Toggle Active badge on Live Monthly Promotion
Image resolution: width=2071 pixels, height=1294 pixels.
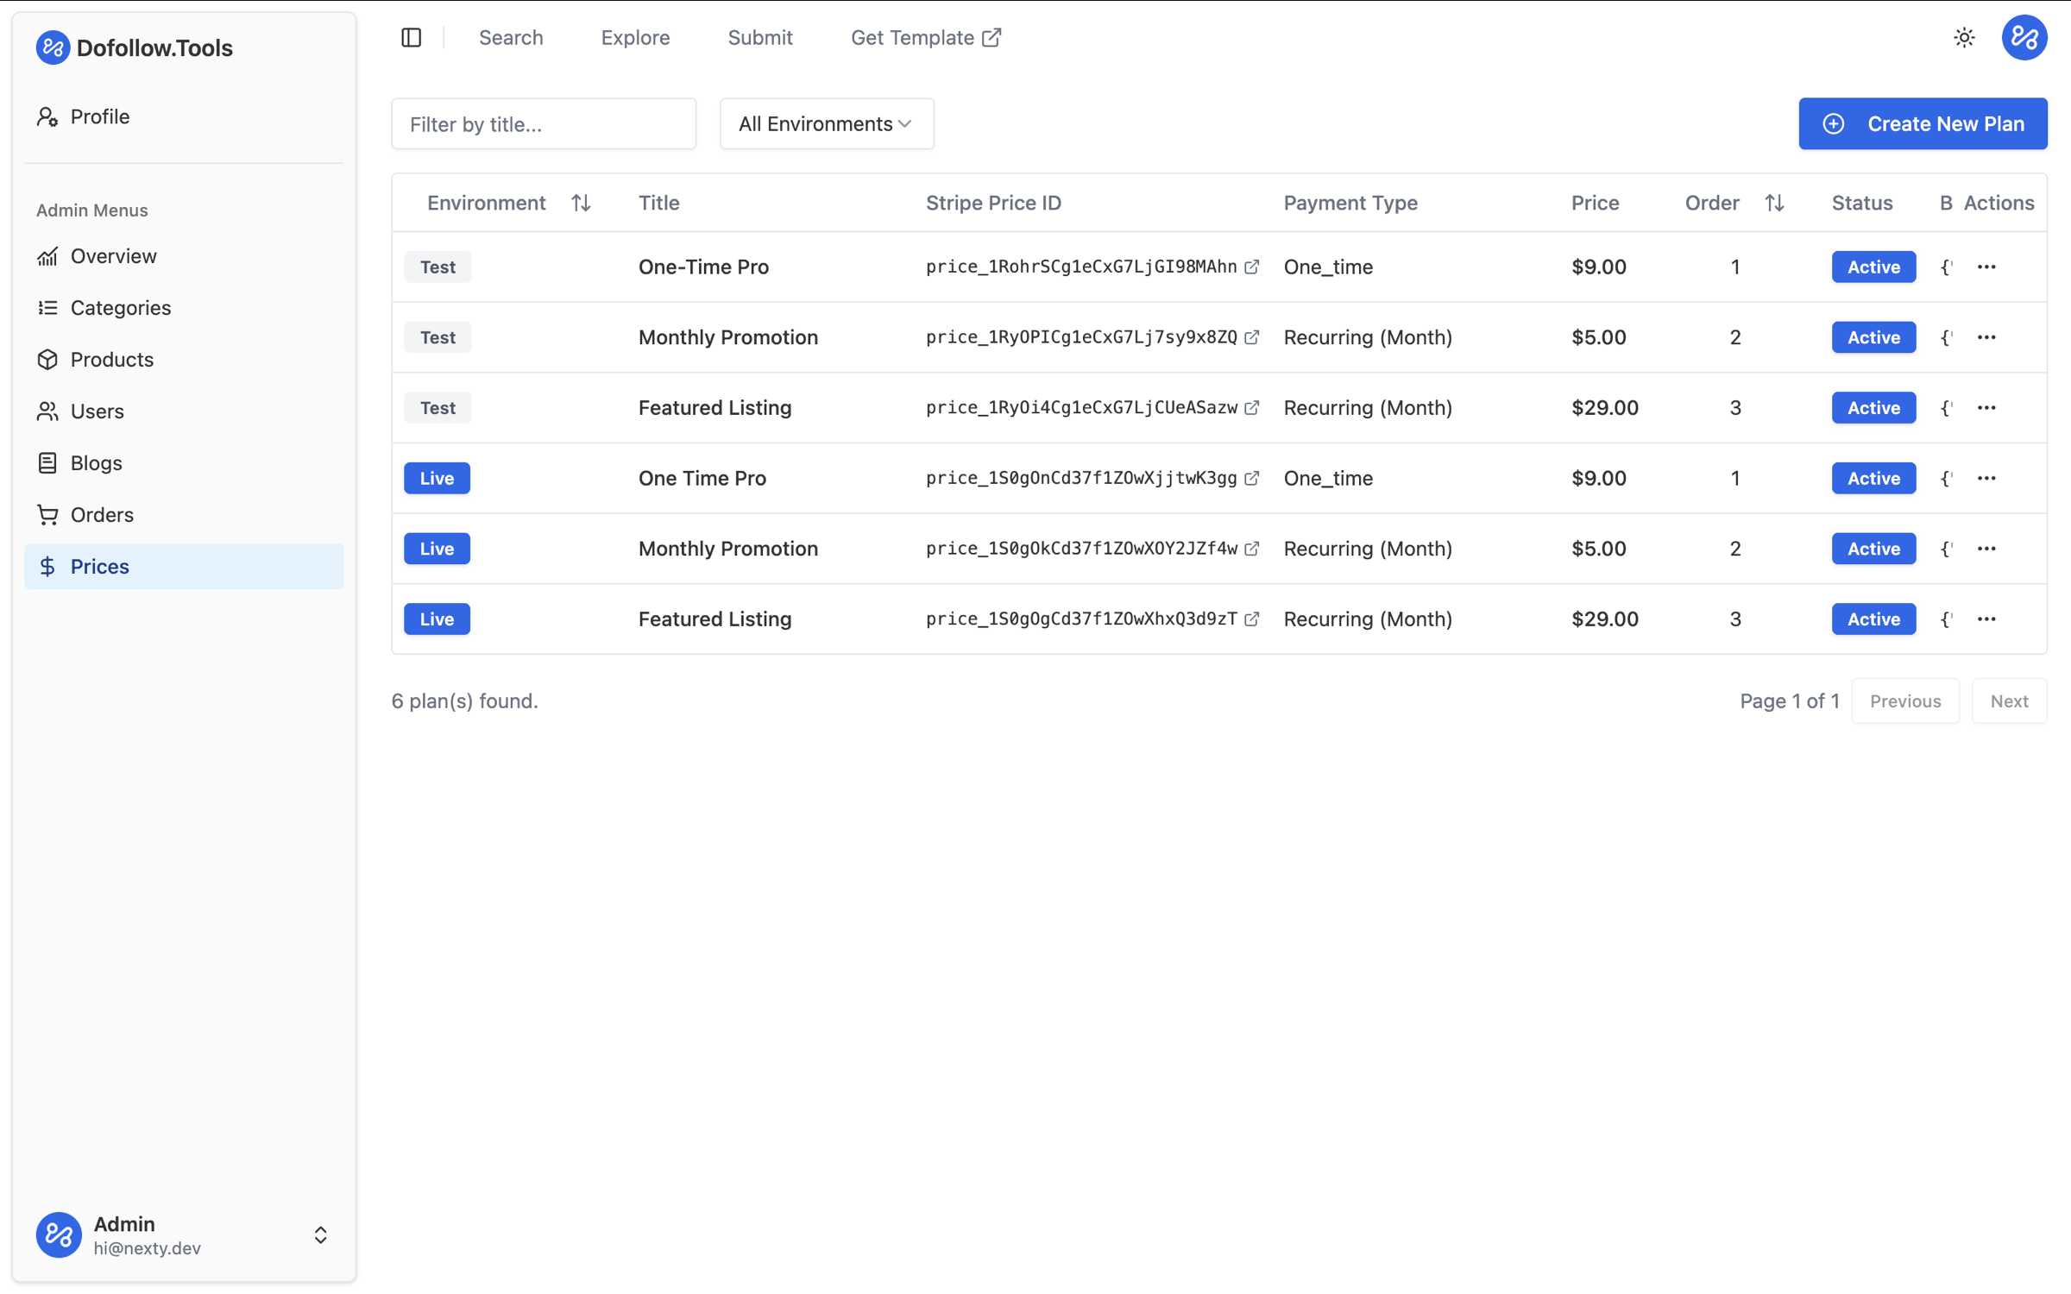click(x=1873, y=549)
